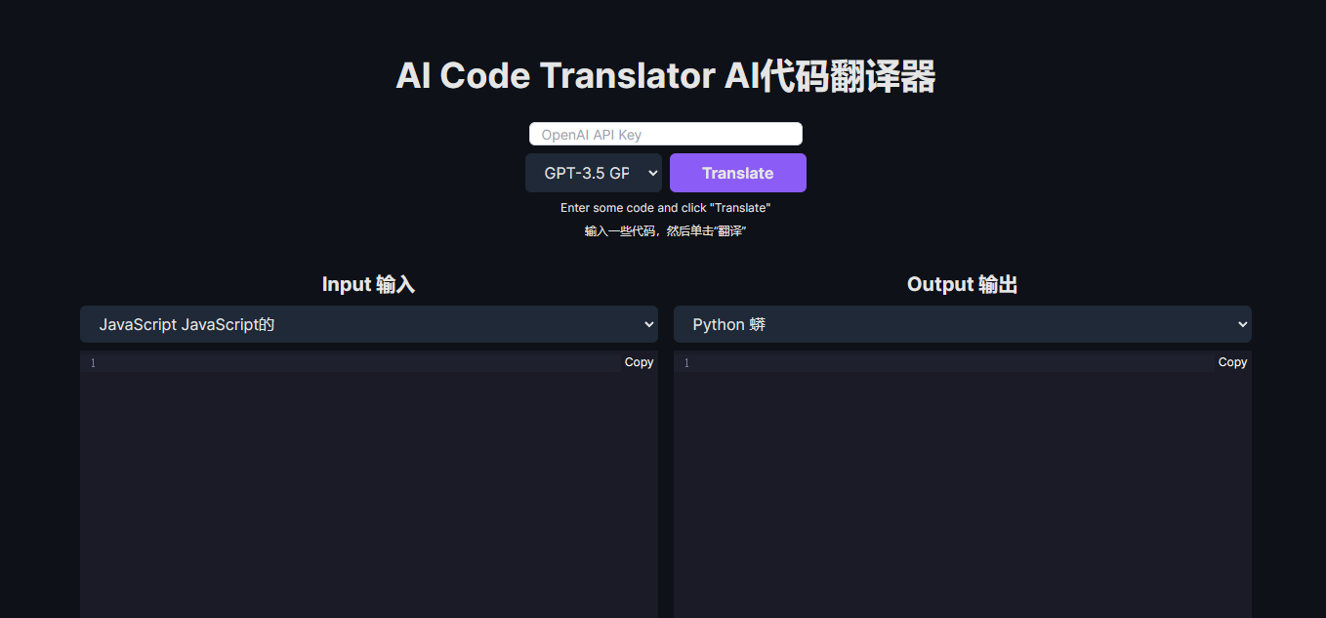Expand the output language dropdown chevron

point(1241,323)
